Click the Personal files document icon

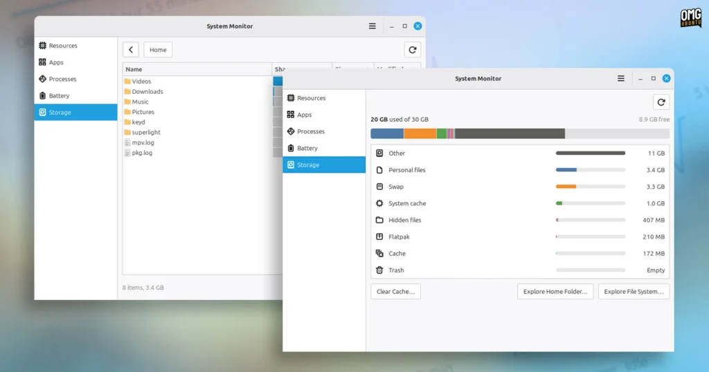(379, 169)
